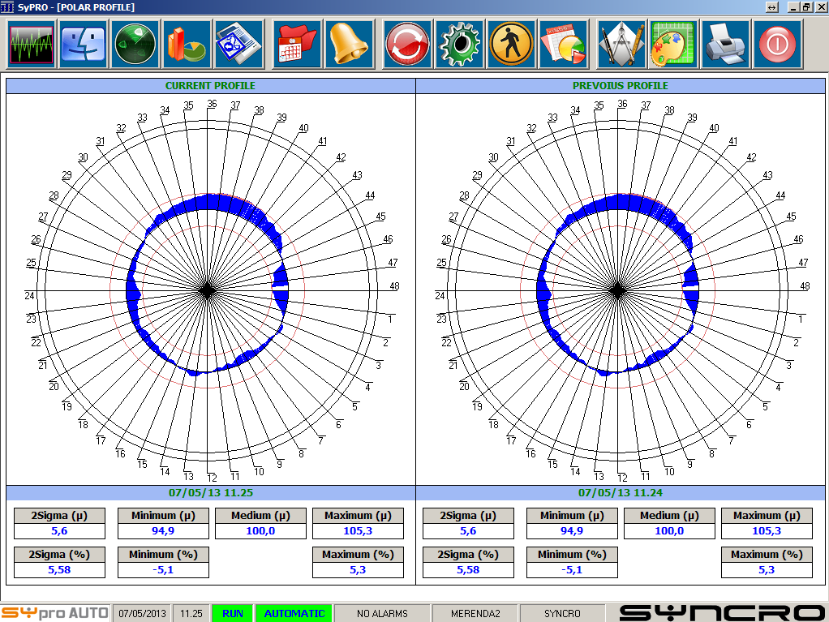Open alarms with the yellow bell icon
The width and height of the screenshot is (829, 622).
(x=349, y=44)
